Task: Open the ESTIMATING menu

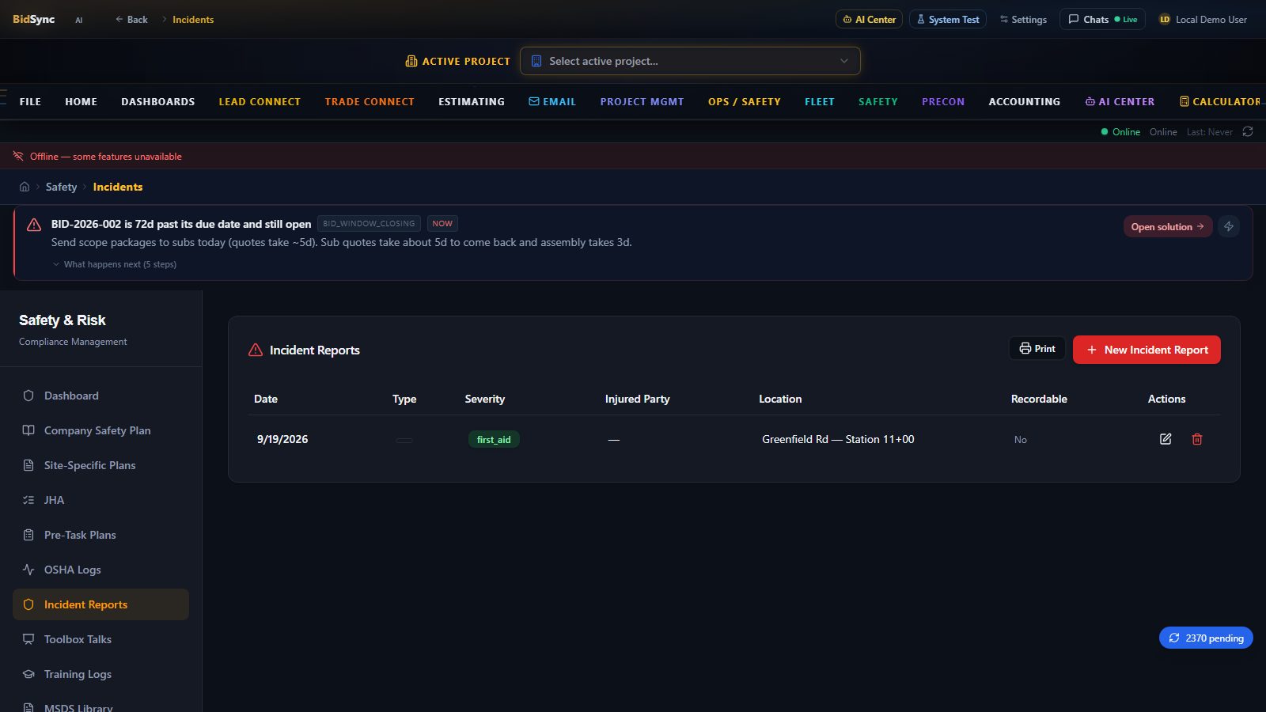Action: [x=472, y=102]
